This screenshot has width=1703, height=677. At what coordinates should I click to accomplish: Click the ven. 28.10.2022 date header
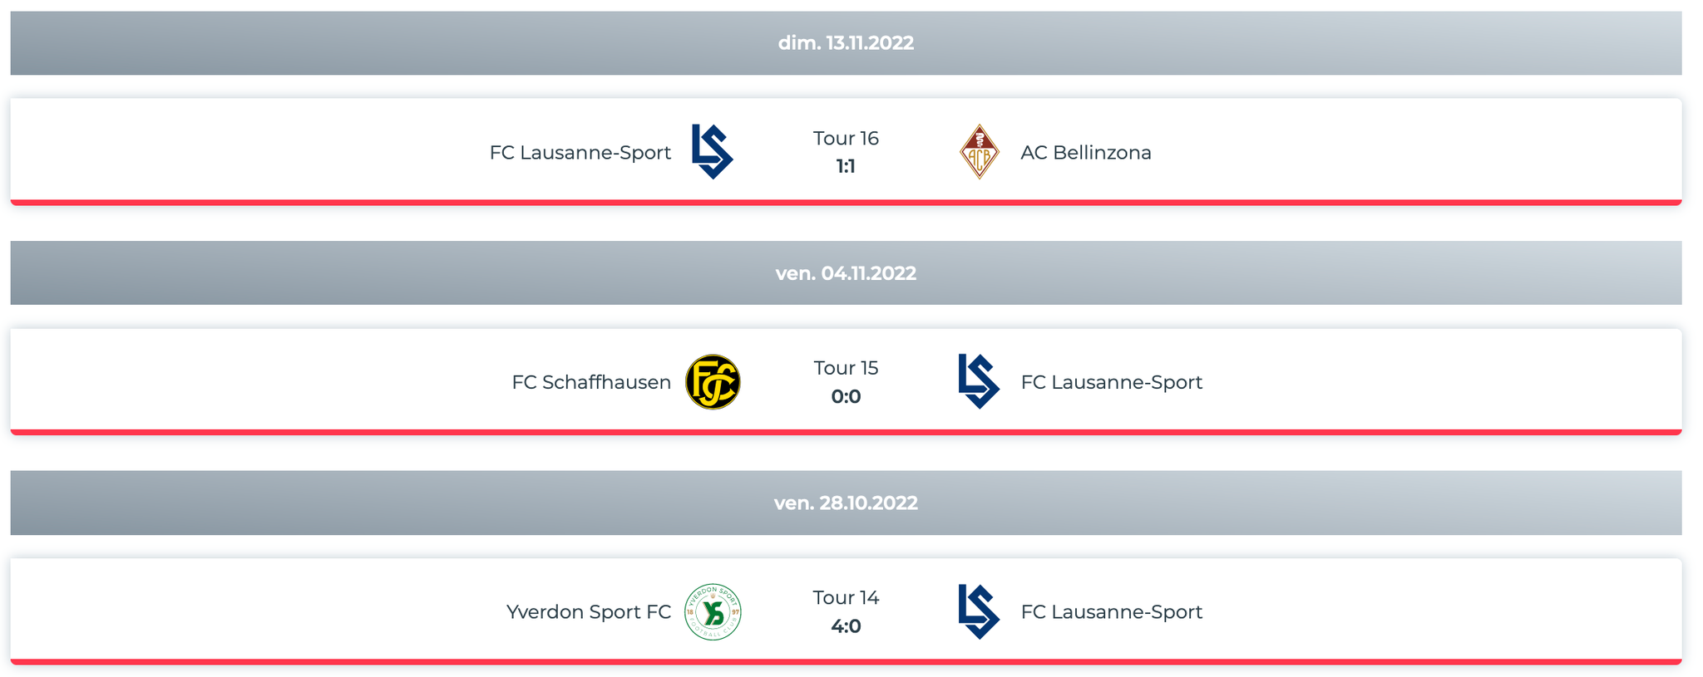click(x=846, y=503)
